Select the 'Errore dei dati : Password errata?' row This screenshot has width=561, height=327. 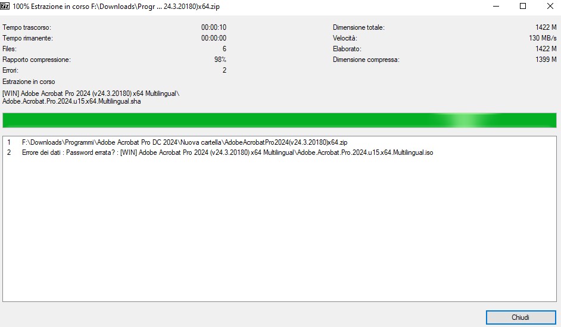pos(279,152)
